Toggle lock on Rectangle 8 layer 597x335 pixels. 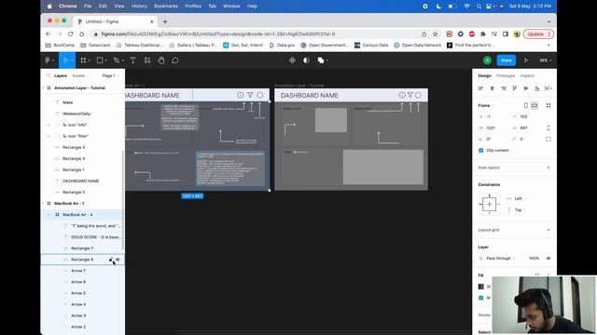click(x=111, y=260)
